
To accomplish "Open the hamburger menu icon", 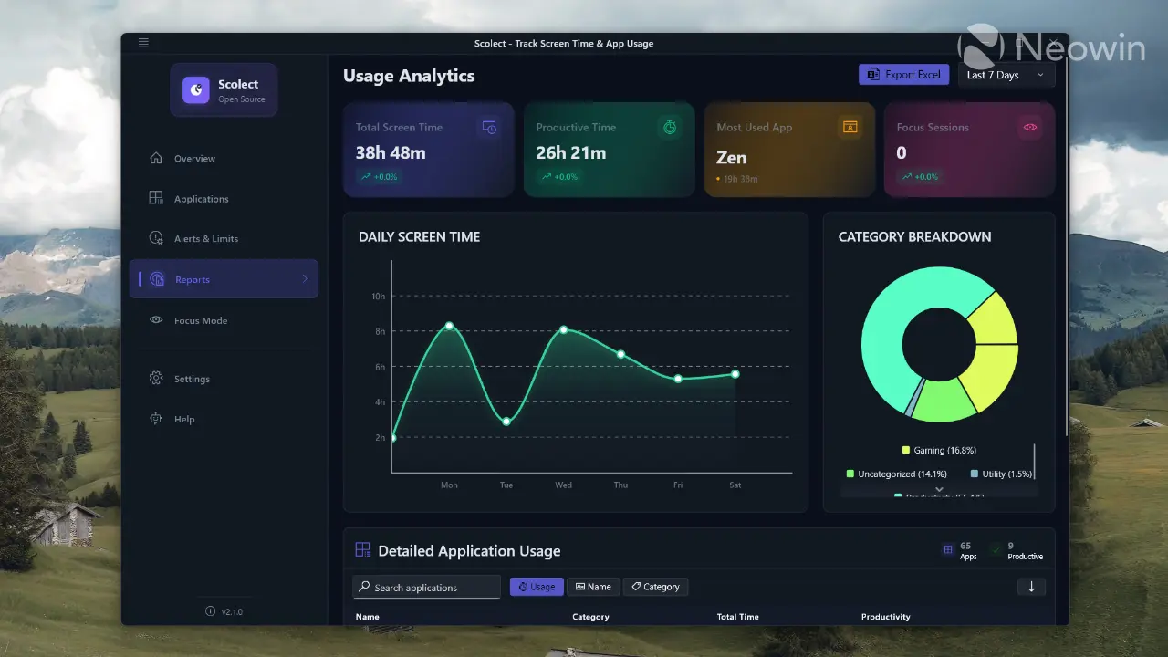I will (x=143, y=43).
